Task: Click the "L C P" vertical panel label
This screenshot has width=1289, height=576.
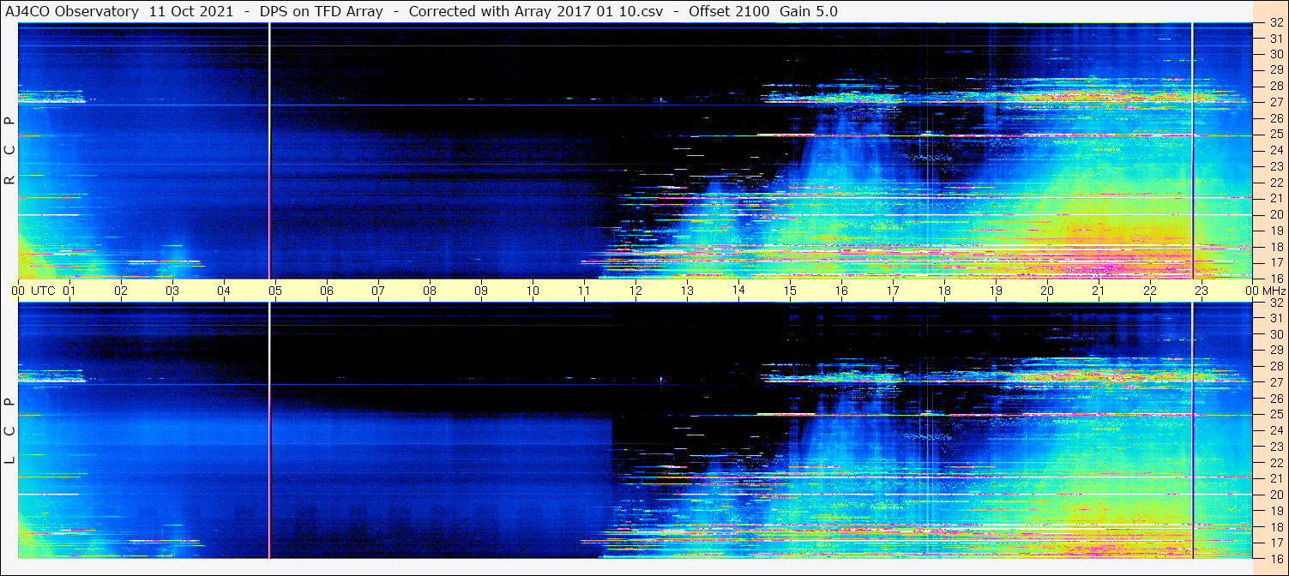Action: point(9,430)
